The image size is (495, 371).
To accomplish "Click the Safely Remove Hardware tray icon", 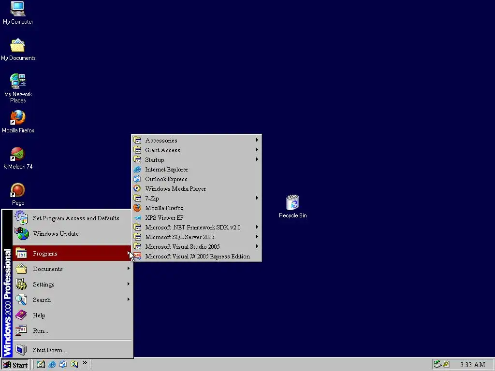I will tap(437, 364).
